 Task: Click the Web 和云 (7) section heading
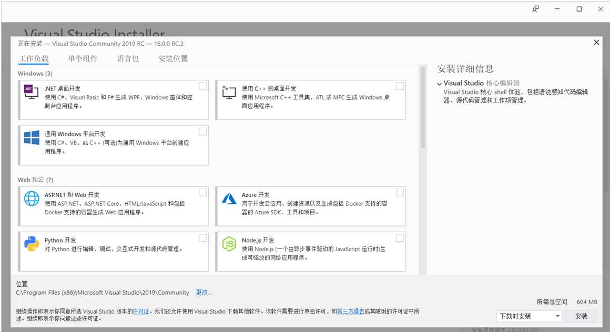pyautogui.click(x=35, y=180)
